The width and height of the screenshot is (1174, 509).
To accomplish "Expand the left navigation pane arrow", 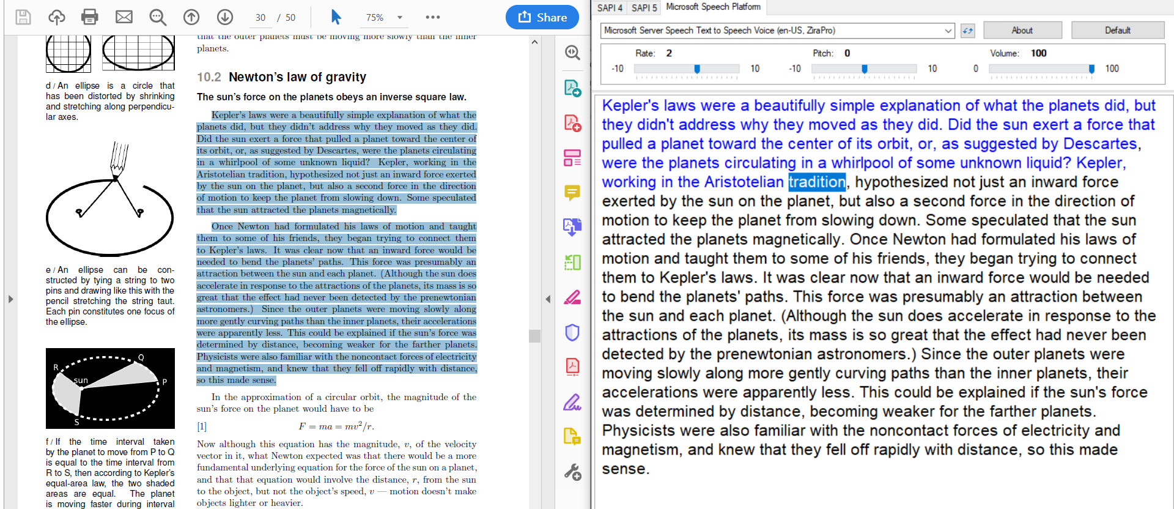I will 10,299.
